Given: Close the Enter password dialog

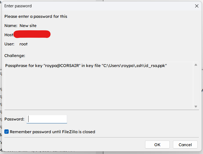Looking at the screenshot, I should tap(197, 6).
